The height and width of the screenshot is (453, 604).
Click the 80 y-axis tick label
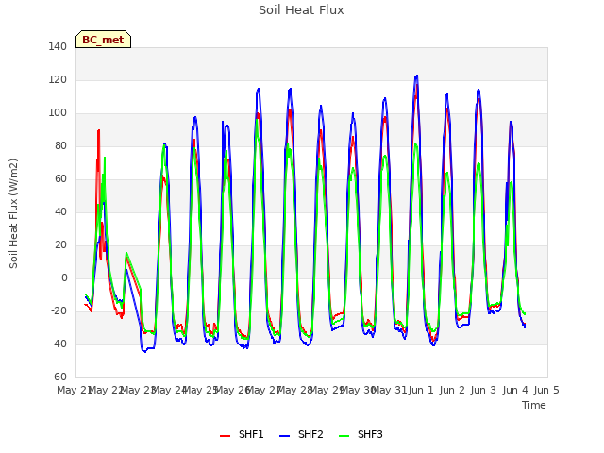(x=60, y=146)
